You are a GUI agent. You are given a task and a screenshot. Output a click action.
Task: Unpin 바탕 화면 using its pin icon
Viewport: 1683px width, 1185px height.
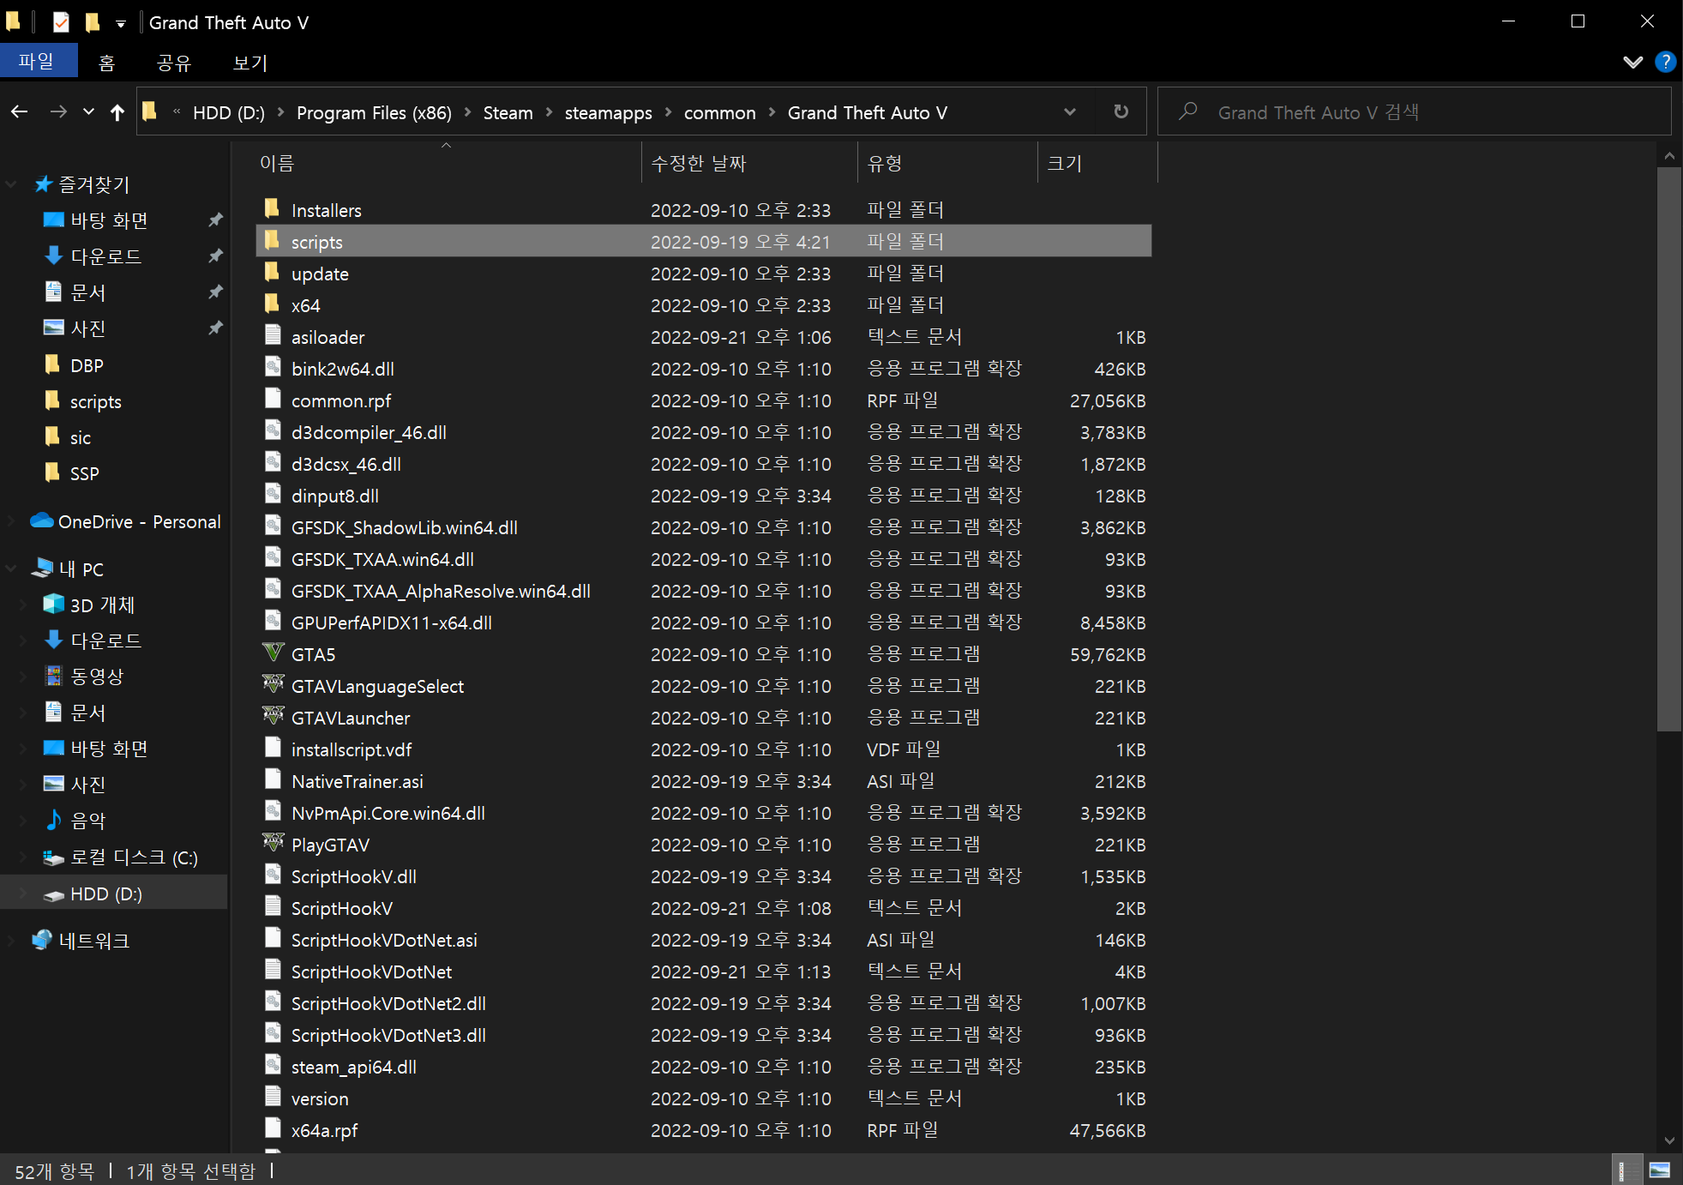pyautogui.click(x=215, y=220)
